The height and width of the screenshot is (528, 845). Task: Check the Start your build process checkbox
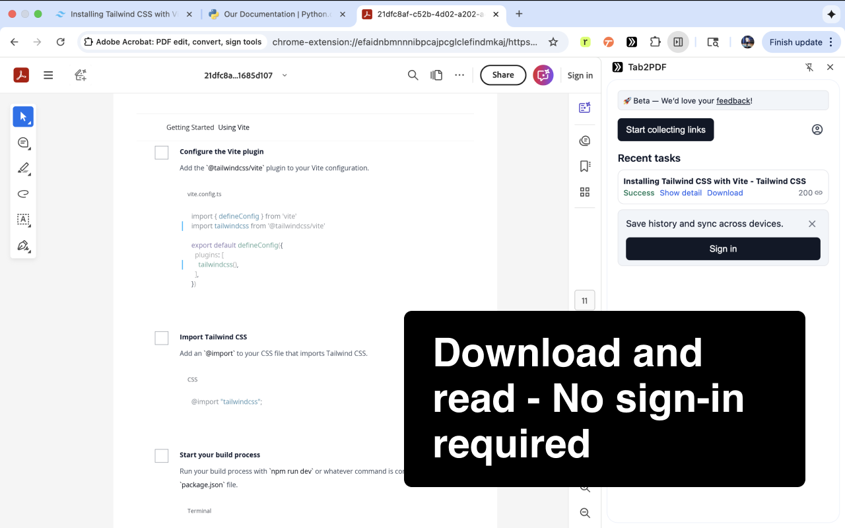[x=161, y=455]
